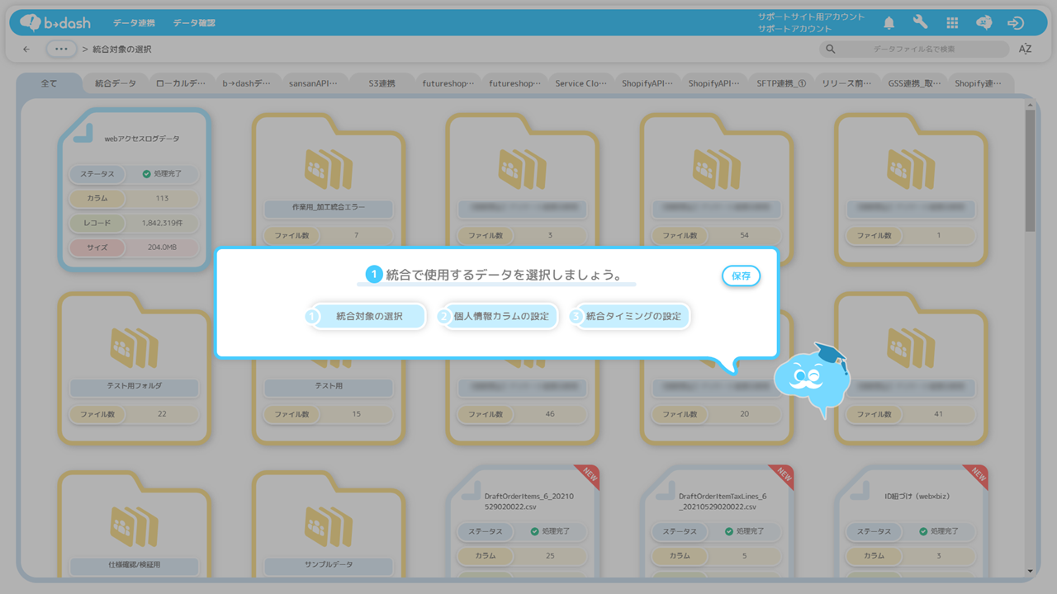Switch to the SFTP連携_① tab
The width and height of the screenshot is (1057, 594).
coord(781,83)
